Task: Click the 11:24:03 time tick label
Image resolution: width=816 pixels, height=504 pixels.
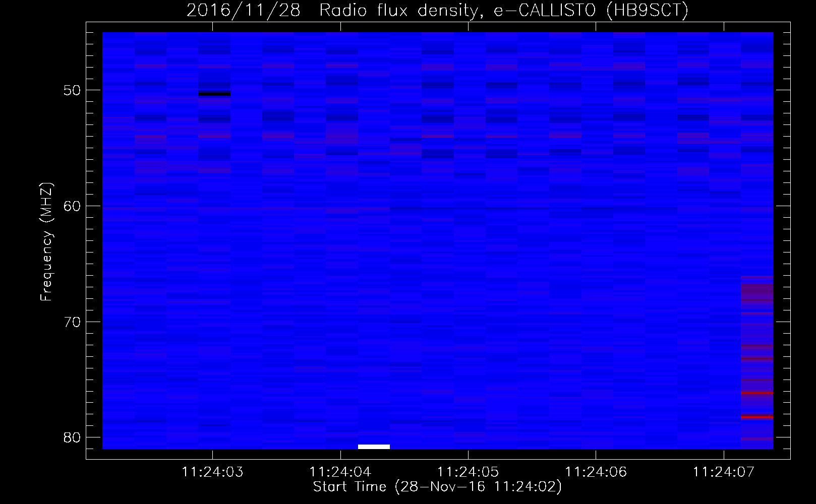Action: click(212, 472)
